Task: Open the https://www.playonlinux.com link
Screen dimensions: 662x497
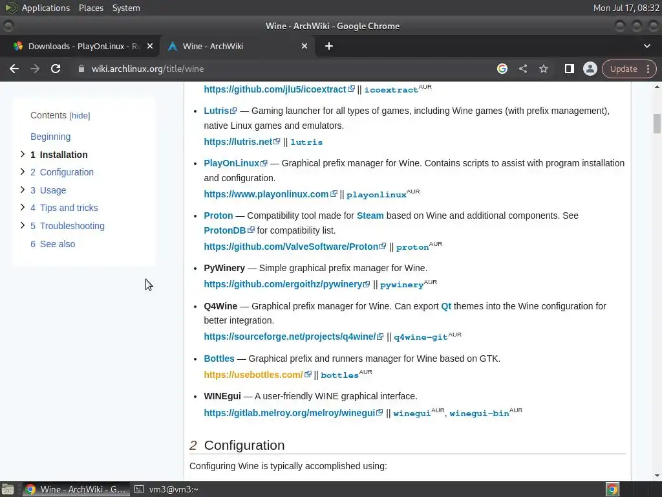Action: 270,194
